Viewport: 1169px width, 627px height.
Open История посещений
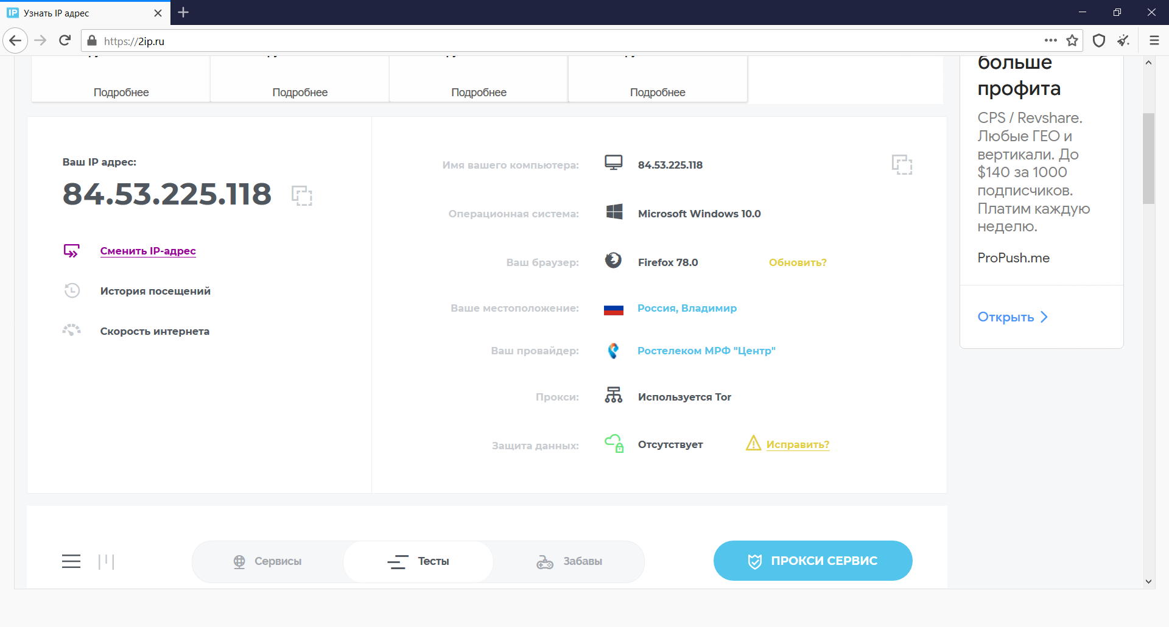coord(155,291)
